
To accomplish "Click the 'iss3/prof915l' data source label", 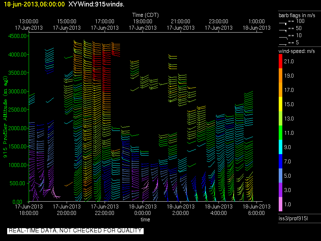I will [x=293, y=218].
